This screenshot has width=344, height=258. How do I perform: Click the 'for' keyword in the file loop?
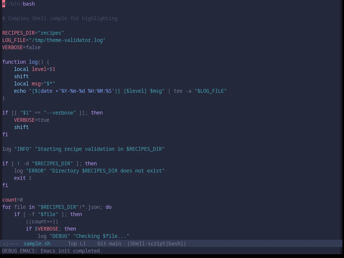pyautogui.click(x=7, y=207)
